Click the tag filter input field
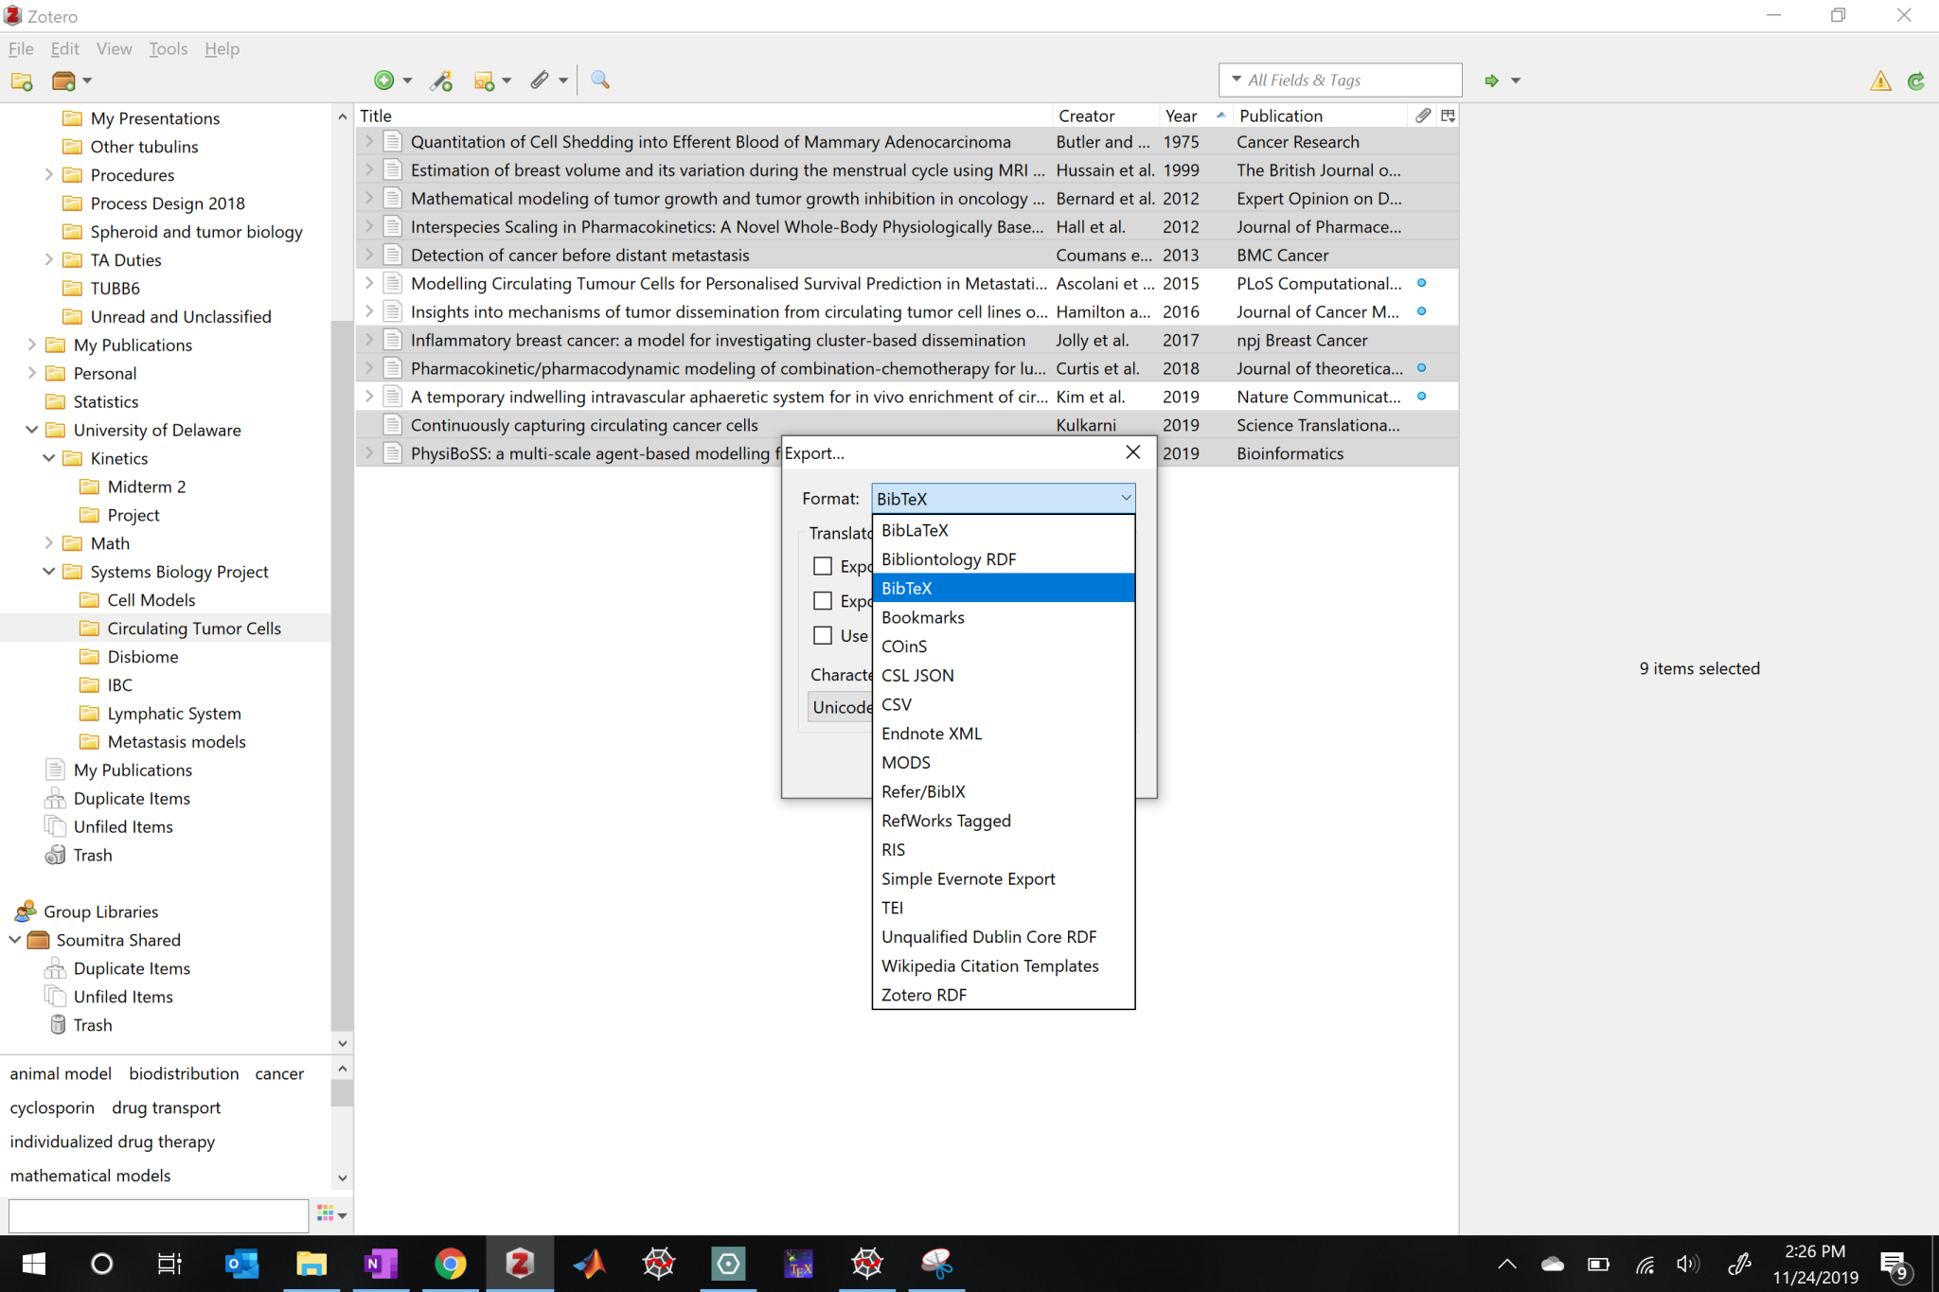Screen dimensions: 1939x1292 coord(158,1214)
